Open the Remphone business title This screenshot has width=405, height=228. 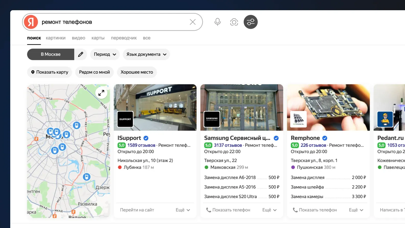[305, 138]
